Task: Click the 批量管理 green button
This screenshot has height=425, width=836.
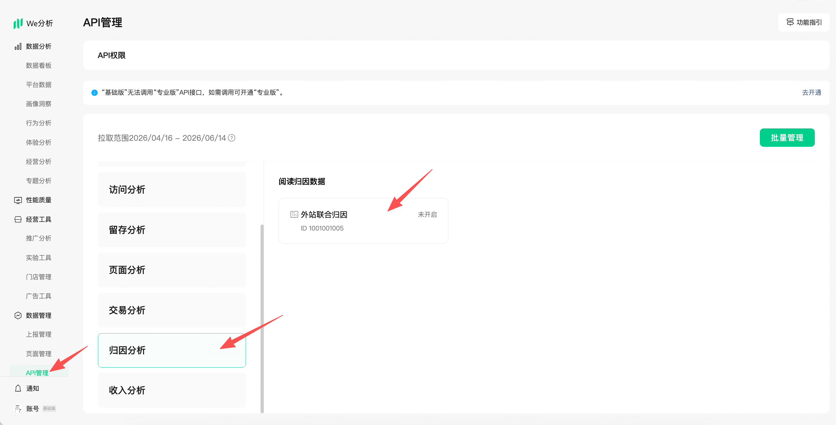Action: coord(787,138)
